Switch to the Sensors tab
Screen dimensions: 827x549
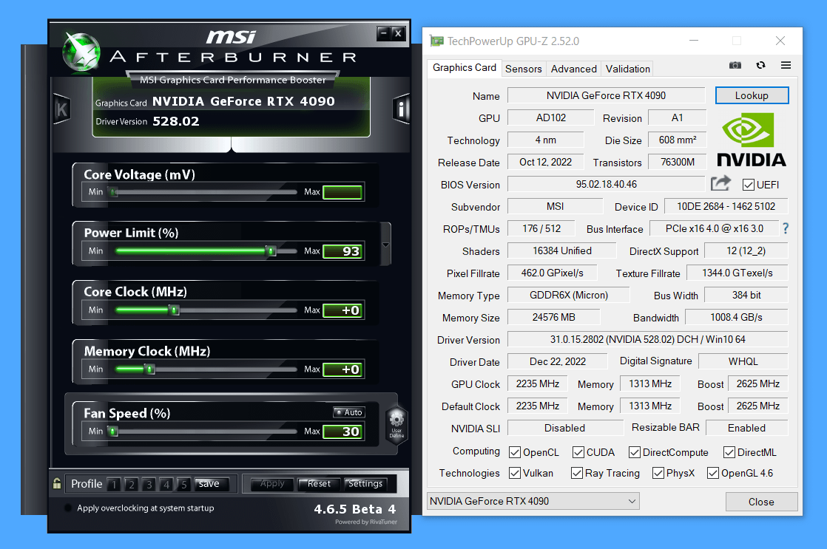[523, 69]
